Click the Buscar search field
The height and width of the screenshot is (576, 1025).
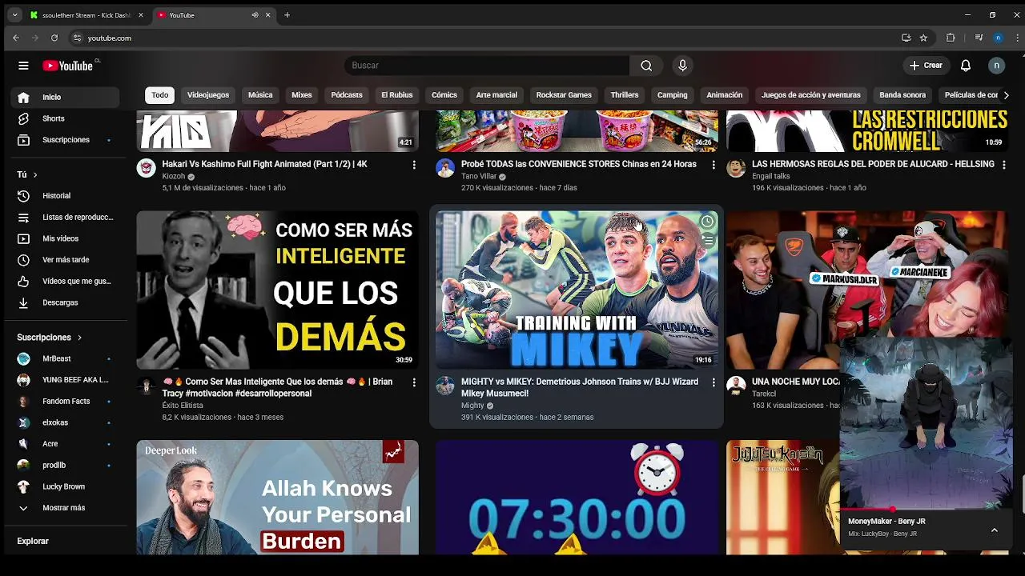(x=487, y=66)
